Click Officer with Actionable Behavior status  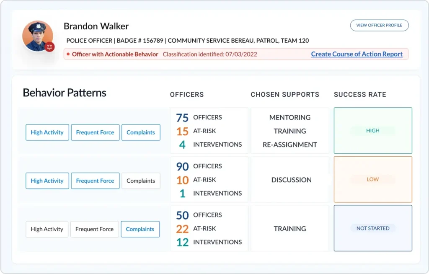coord(115,54)
